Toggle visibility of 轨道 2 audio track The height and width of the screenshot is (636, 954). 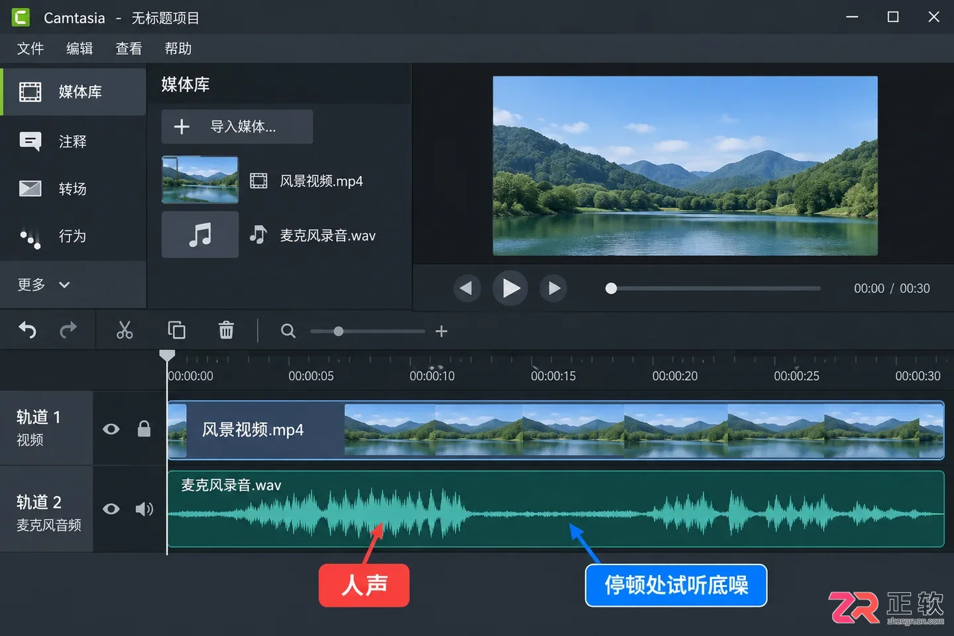point(111,509)
